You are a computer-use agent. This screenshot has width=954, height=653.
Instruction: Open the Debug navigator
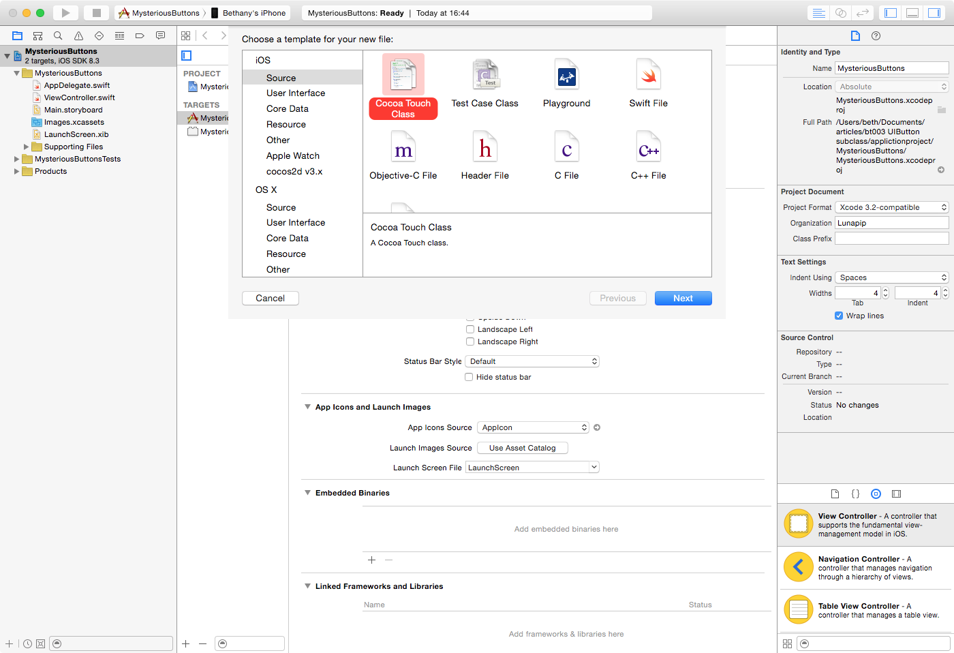tap(119, 35)
